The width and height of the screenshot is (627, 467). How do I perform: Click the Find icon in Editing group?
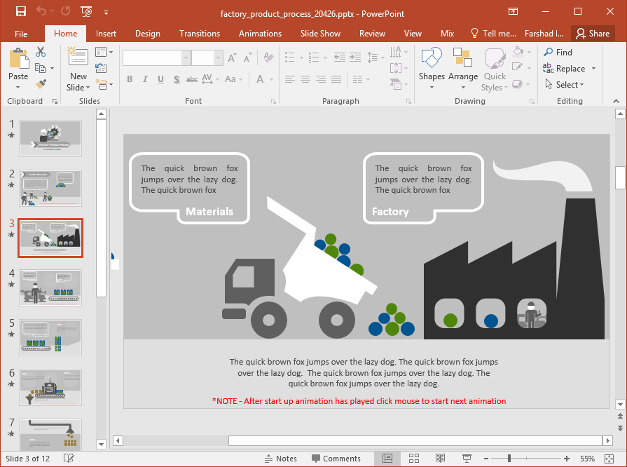pyautogui.click(x=558, y=52)
